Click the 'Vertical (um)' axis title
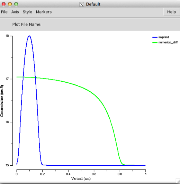This screenshot has width=180, height=184. pyautogui.click(x=81, y=179)
